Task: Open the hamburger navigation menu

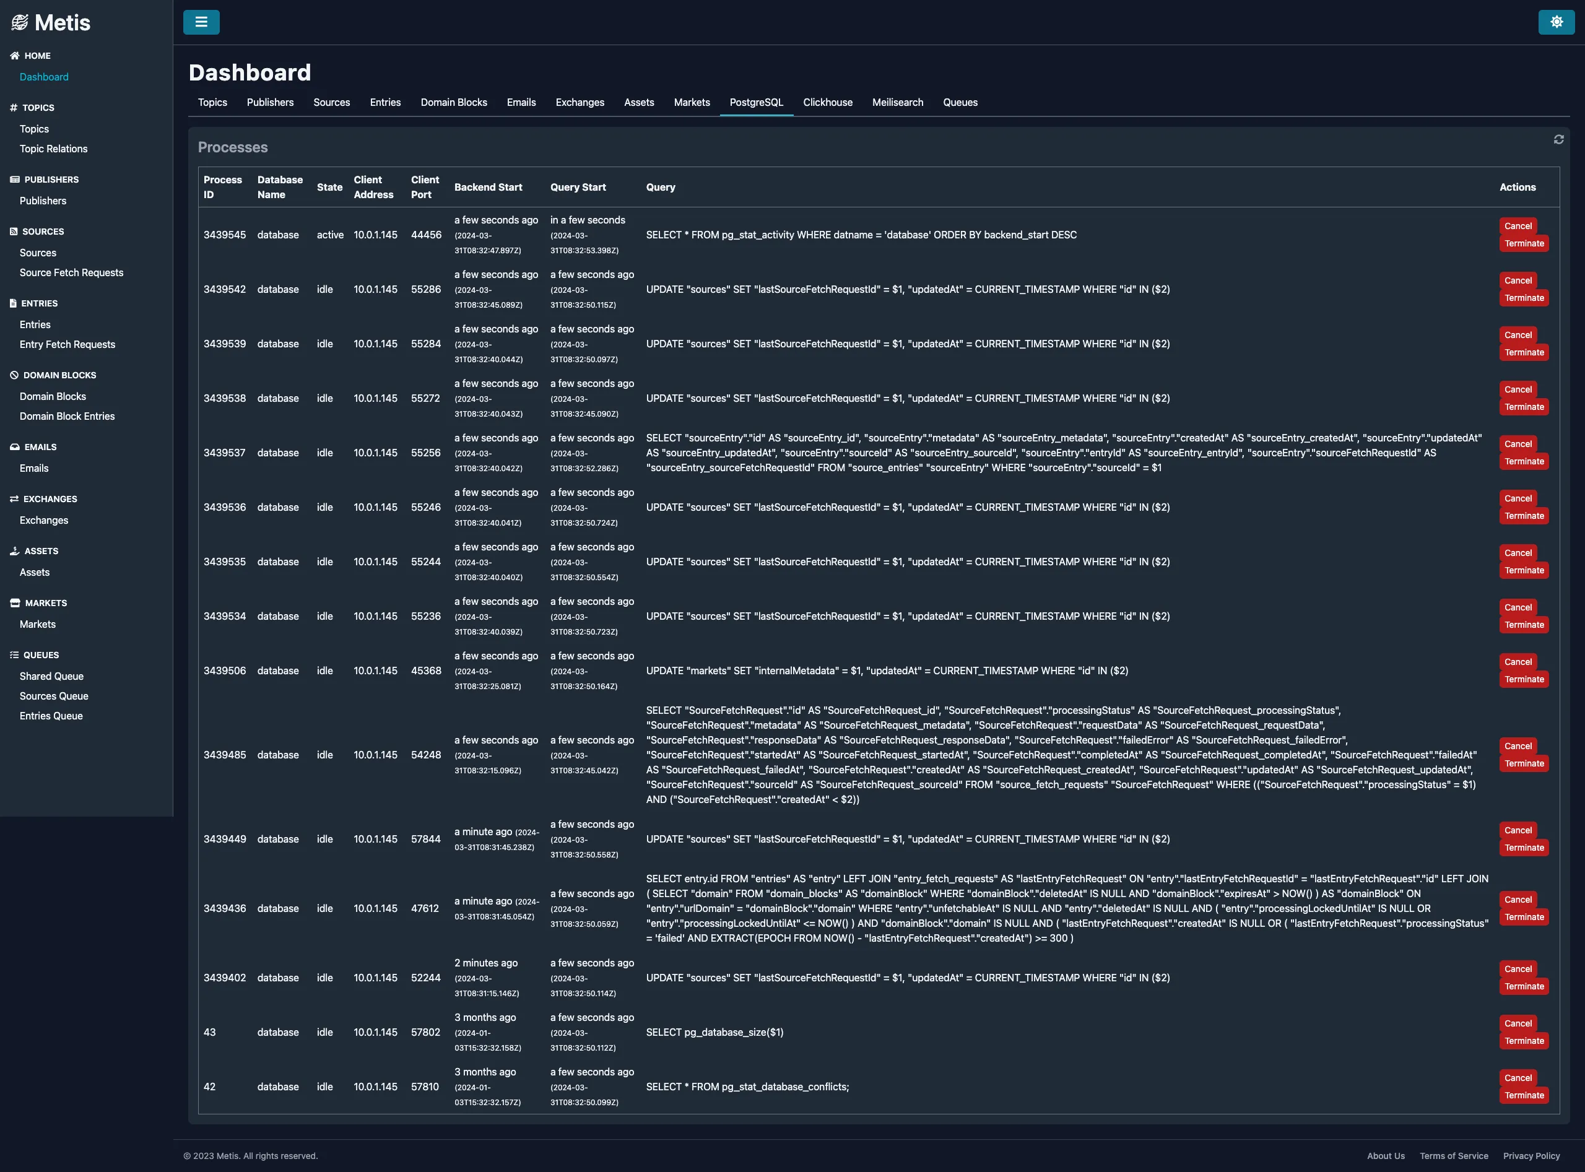Action: pos(201,22)
